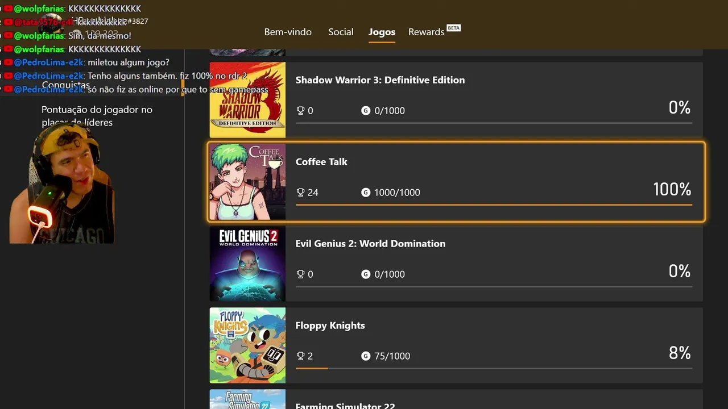Click PedroLima-e2k chat message 'miletou algum jogo?'
The image size is (728, 409).
coord(129,62)
